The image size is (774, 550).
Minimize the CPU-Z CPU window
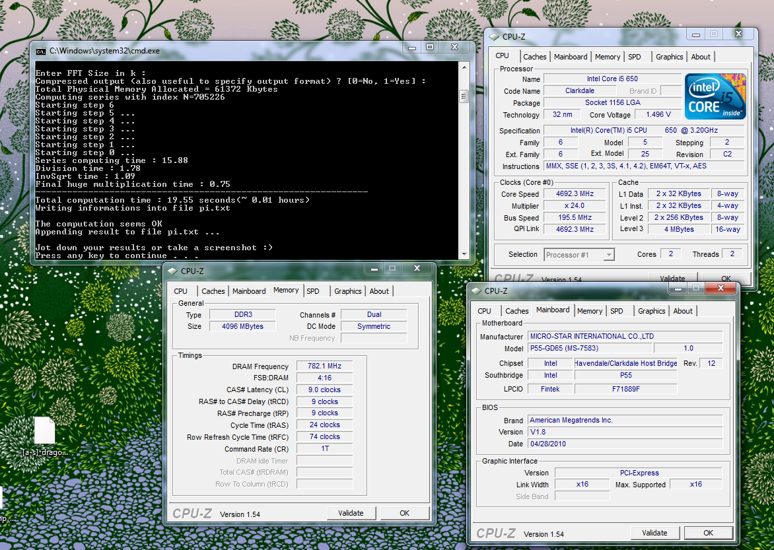[696, 34]
